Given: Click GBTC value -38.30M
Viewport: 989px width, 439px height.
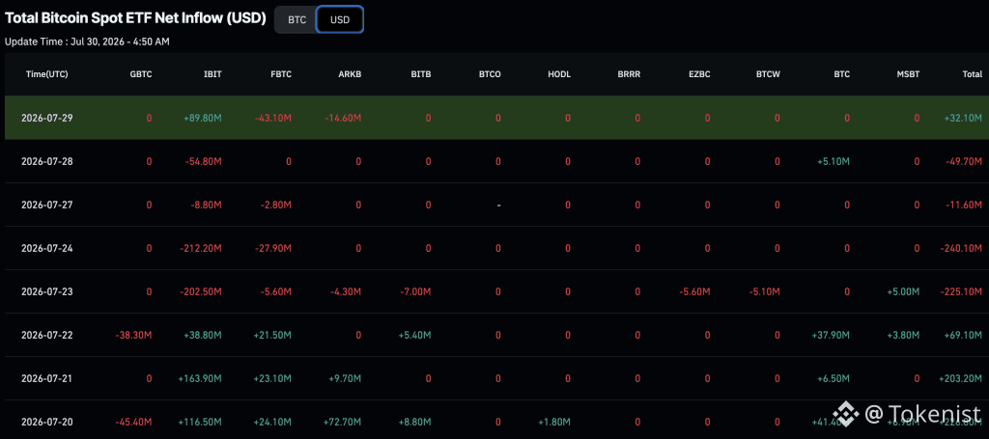Looking at the screenshot, I should 133,335.
